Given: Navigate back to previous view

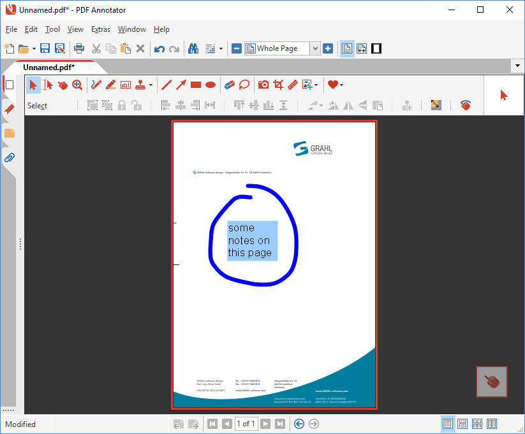Looking at the screenshot, I should click(299, 424).
